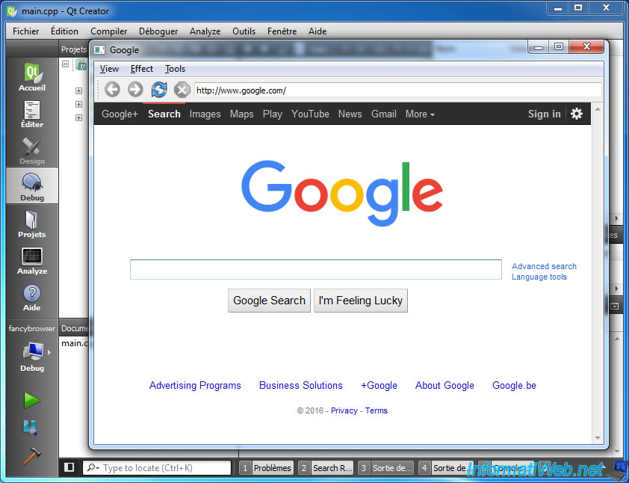629x483 pixels.
Task: Click the browser Back arrow icon
Action: click(112, 90)
